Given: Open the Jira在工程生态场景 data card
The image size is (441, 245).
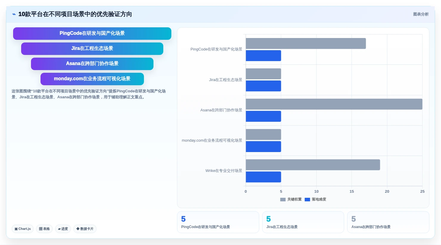Looking at the screenshot, I should click(303, 222).
